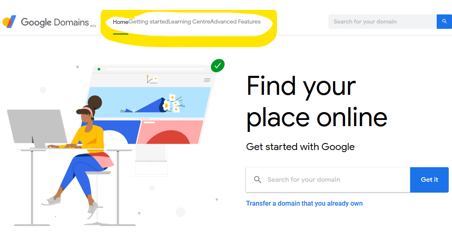Click the magnifier icon in the main search box
The height and width of the screenshot is (244, 452).
pyautogui.click(x=257, y=180)
